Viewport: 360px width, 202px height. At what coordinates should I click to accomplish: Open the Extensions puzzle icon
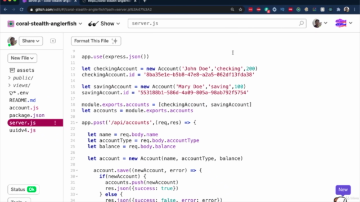(x=339, y=10)
